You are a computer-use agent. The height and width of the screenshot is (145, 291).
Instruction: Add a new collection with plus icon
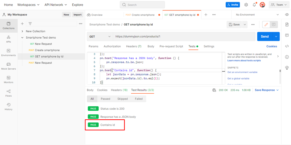tap(22, 23)
